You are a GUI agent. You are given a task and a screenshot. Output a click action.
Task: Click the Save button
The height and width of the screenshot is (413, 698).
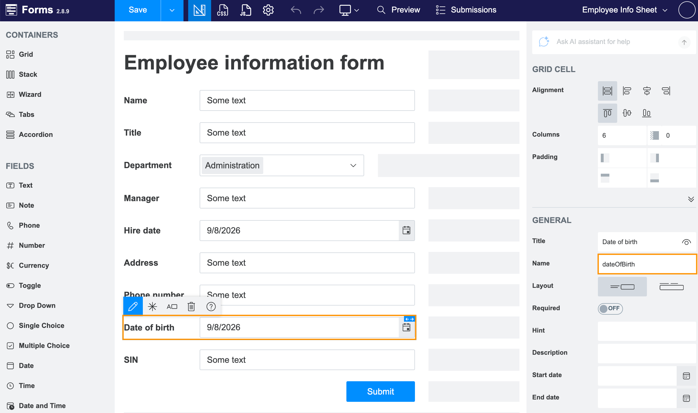138,10
